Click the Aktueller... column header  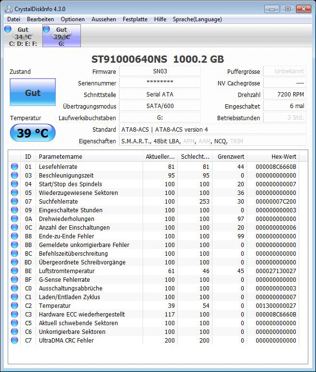click(160, 157)
